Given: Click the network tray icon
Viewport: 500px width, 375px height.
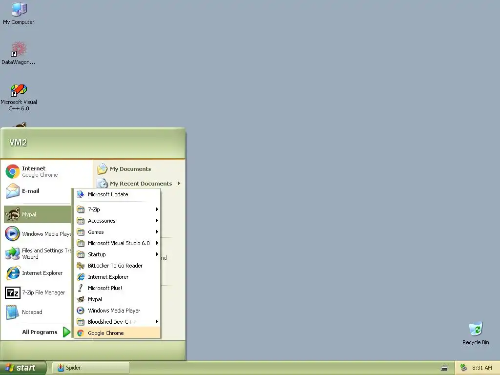Looking at the screenshot, I should tap(464, 368).
